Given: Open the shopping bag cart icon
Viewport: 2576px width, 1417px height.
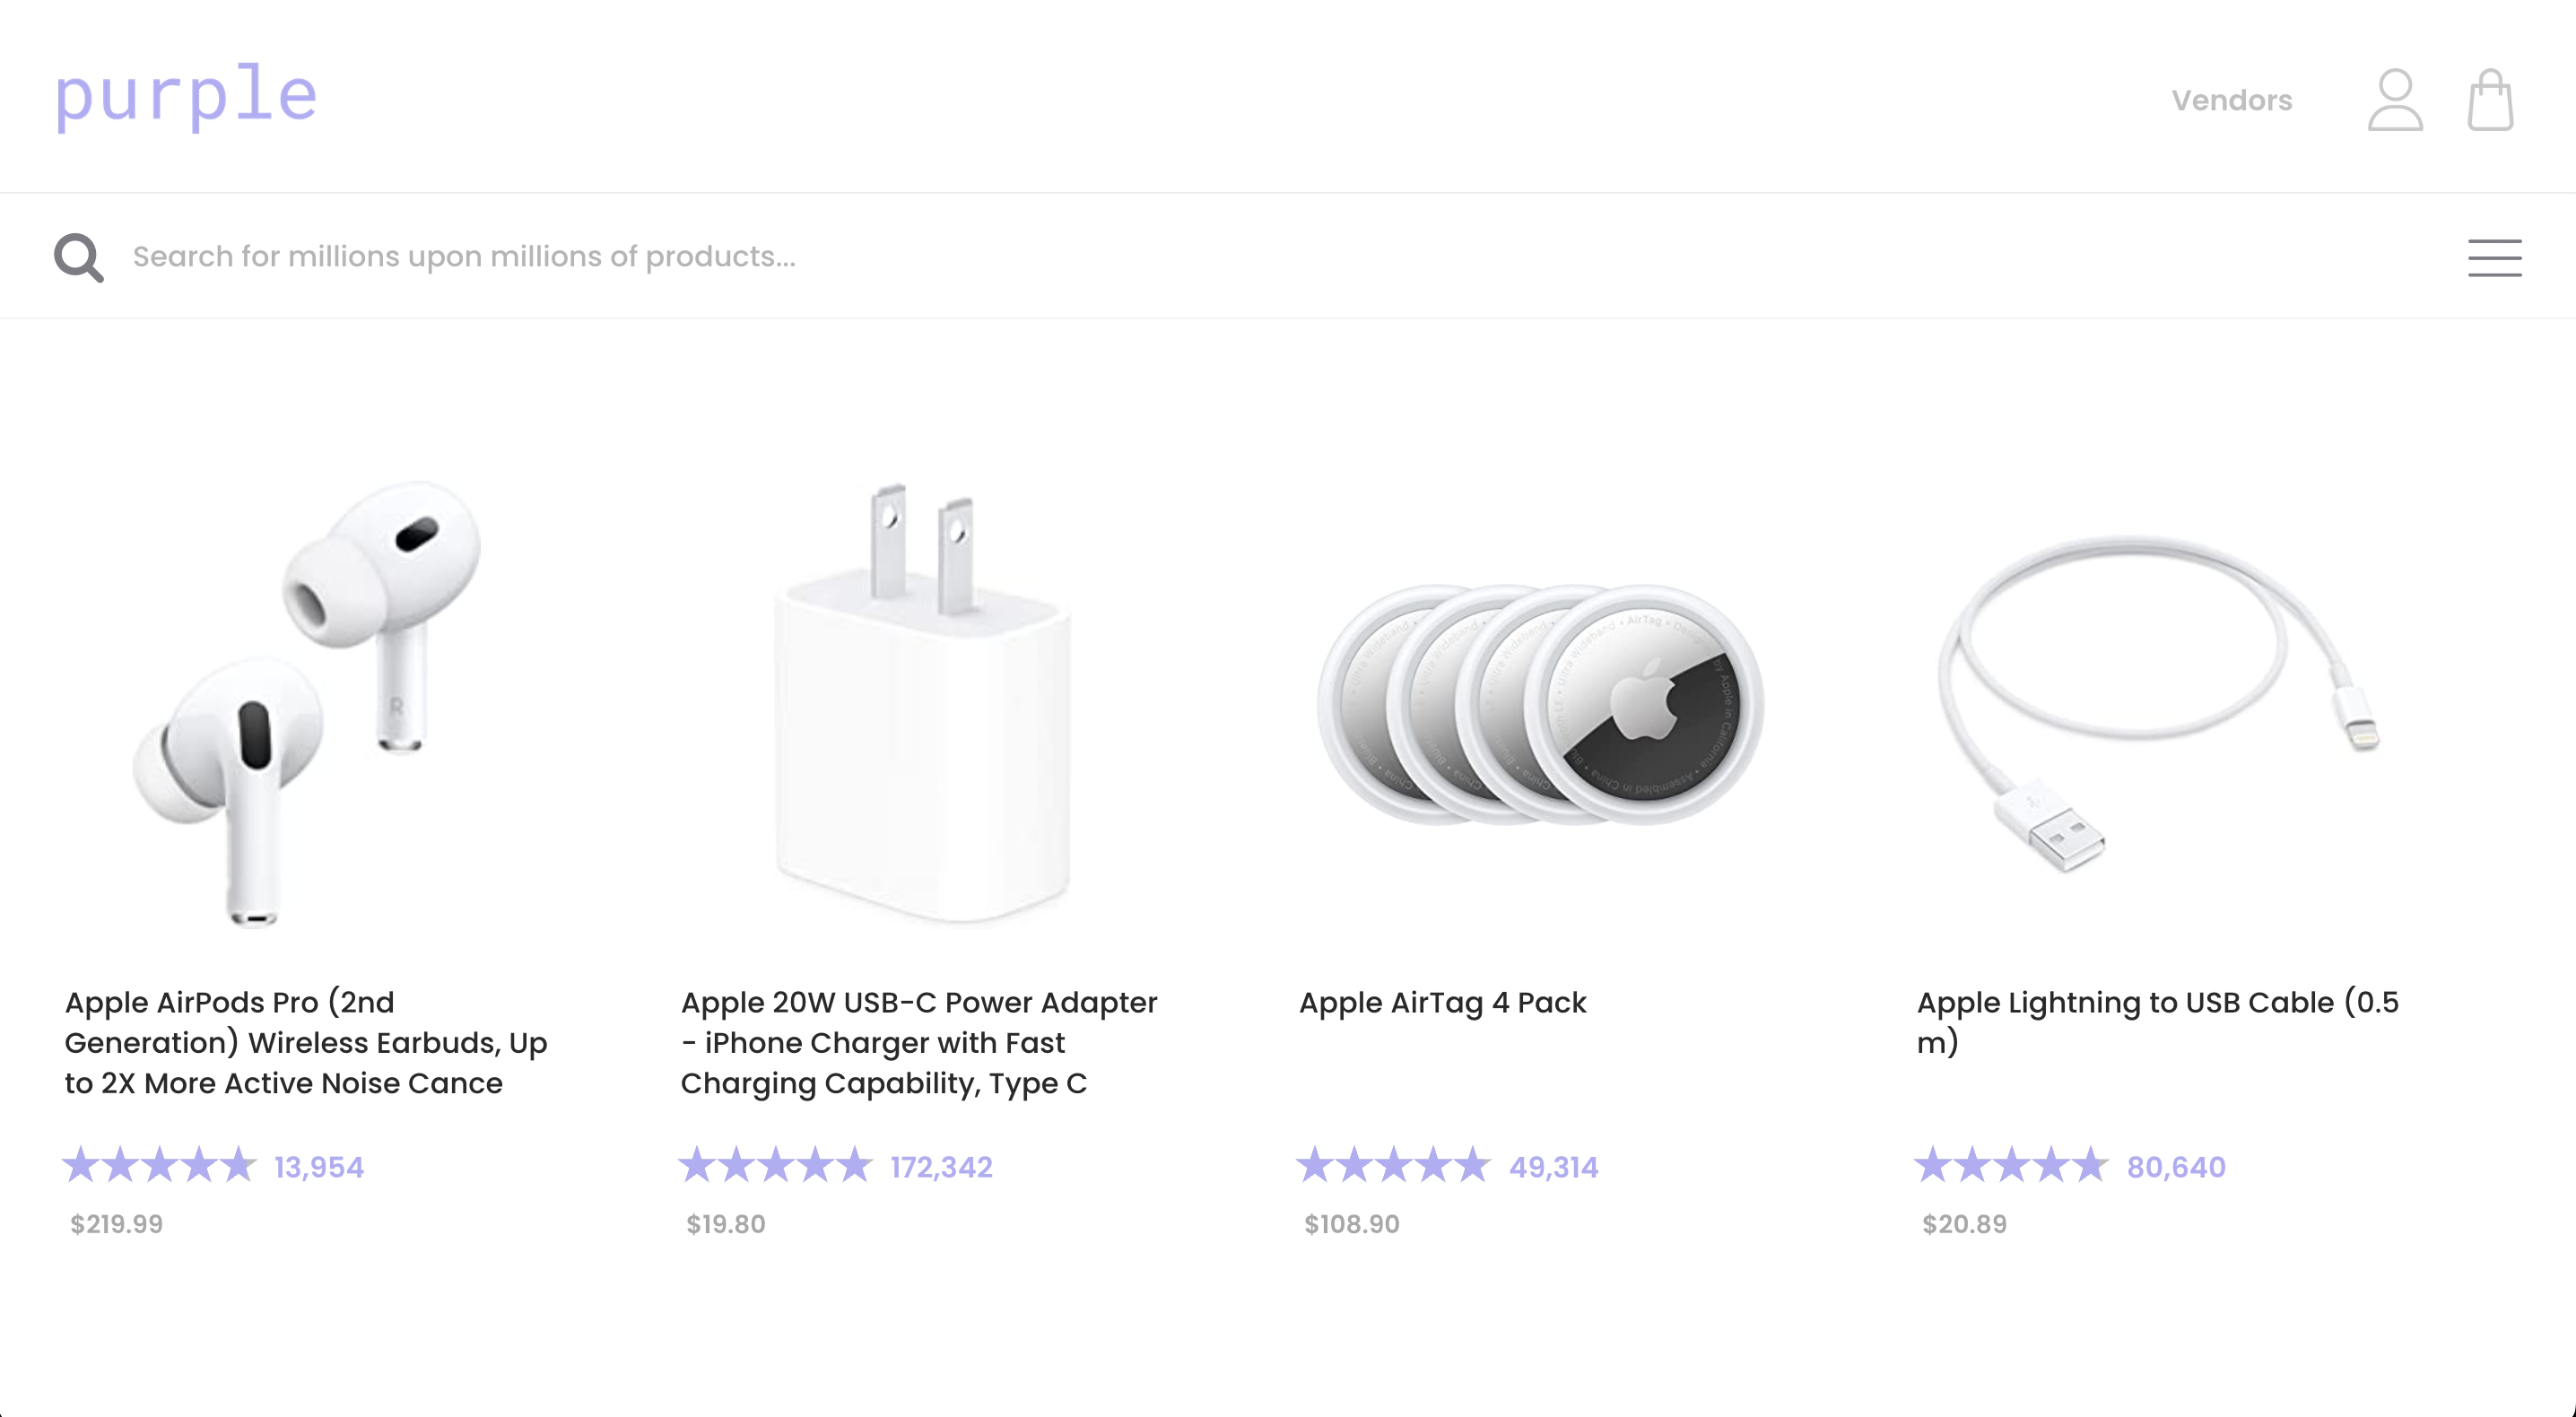Looking at the screenshot, I should [x=2489, y=99].
